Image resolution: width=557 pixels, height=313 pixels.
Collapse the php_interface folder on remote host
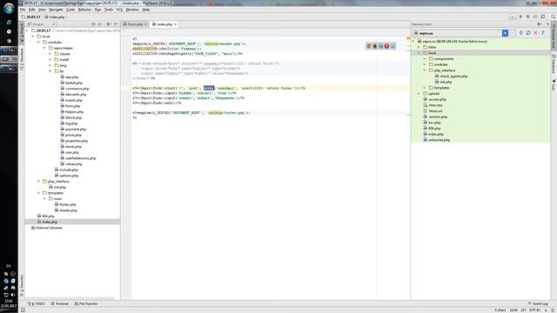[425, 70]
